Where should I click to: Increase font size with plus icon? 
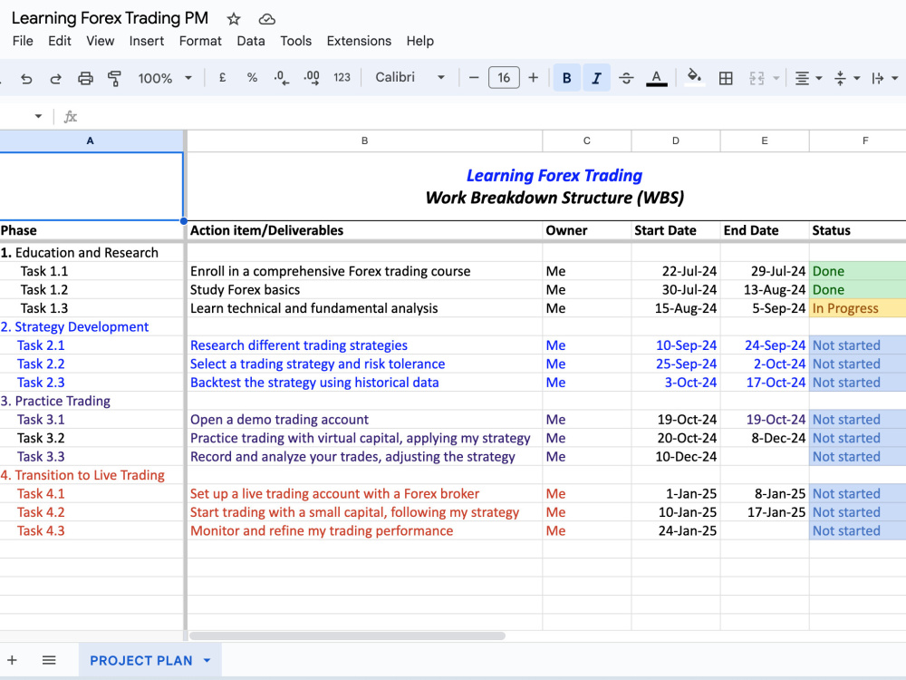(x=534, y=77)
